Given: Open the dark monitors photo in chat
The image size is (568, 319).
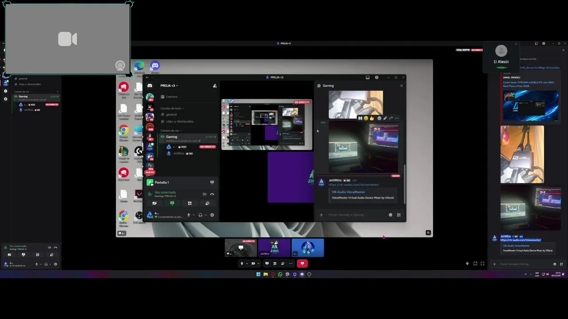Looking at the screenshot, I should click(531, 209).
